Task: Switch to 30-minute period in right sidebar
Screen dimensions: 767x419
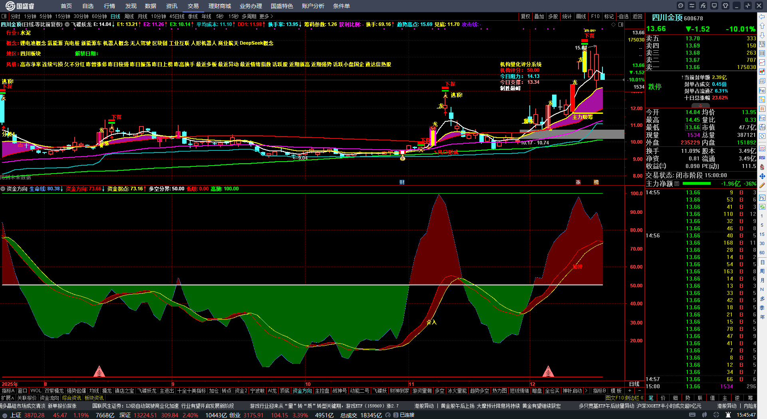Action: [762, 243]
